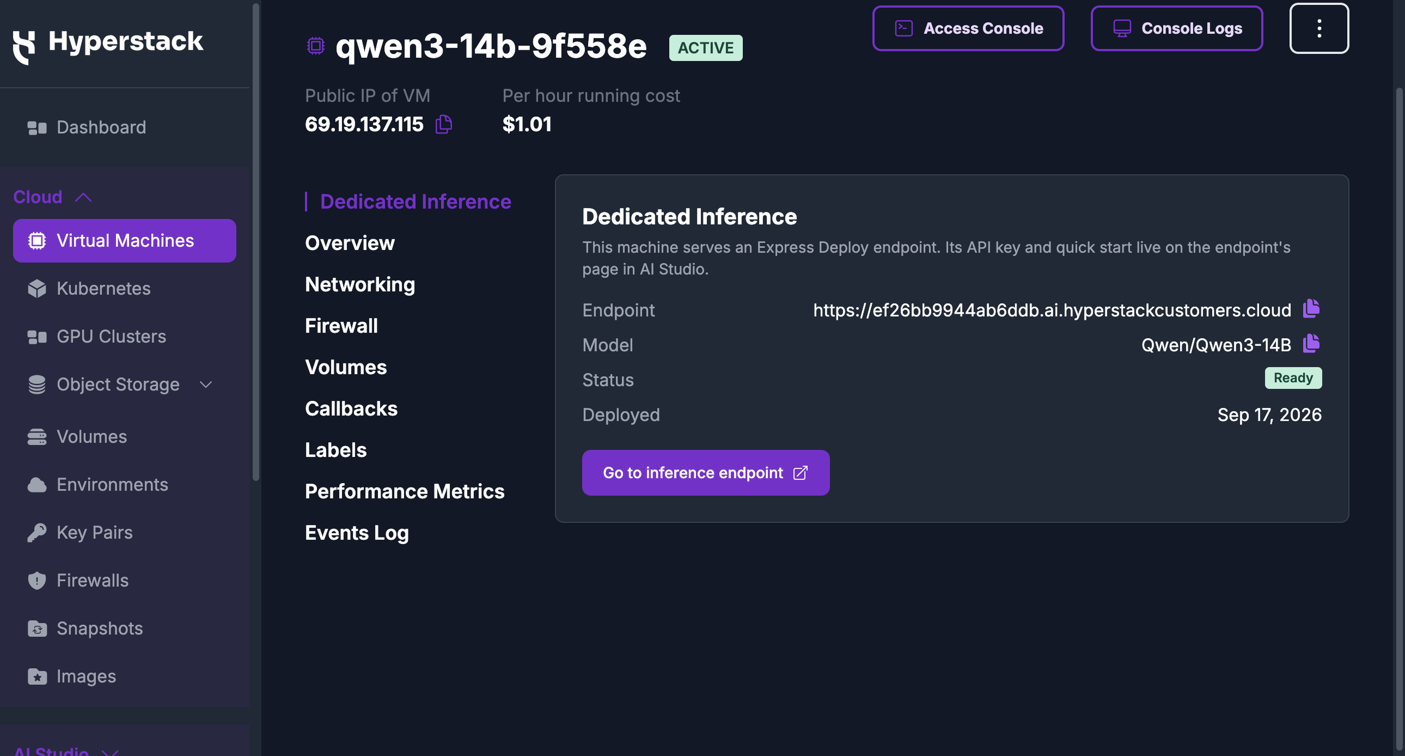Click the ACTIVE status badge
The image size is (1405, 756).
click(706, 48)
